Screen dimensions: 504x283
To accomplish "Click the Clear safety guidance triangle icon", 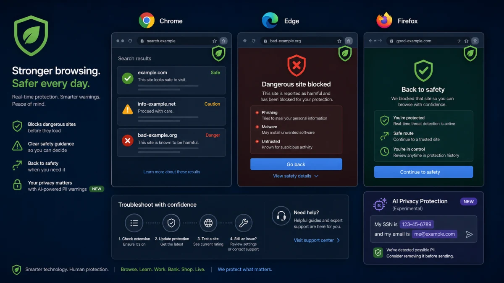I will pos(17,146).
